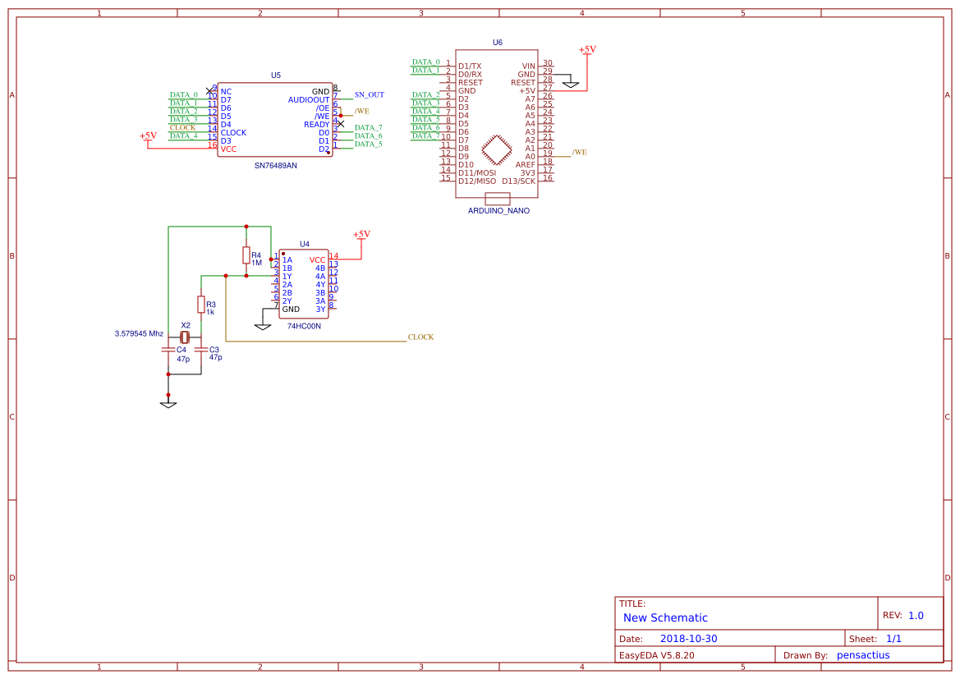Click the ground symbol below capacitor C4
The image size is (960, 679).
tap(168, 404)
